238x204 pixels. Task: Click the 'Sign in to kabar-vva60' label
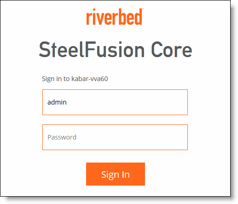click(x=75, y=79)
